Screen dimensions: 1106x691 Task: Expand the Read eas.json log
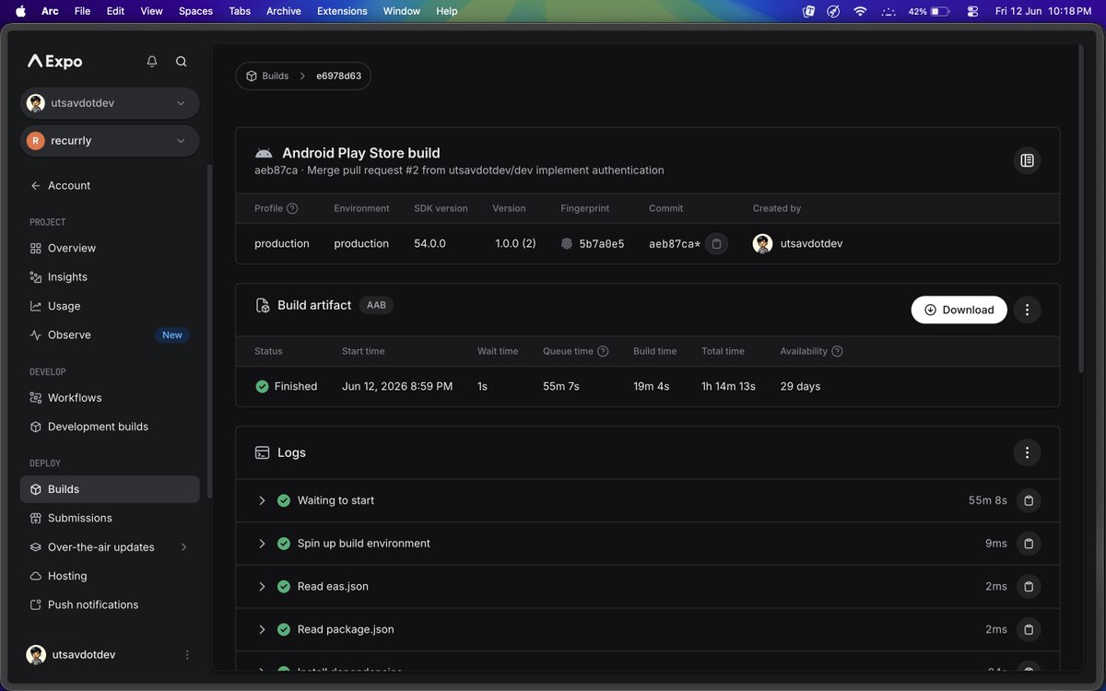[x=262, y=586]
